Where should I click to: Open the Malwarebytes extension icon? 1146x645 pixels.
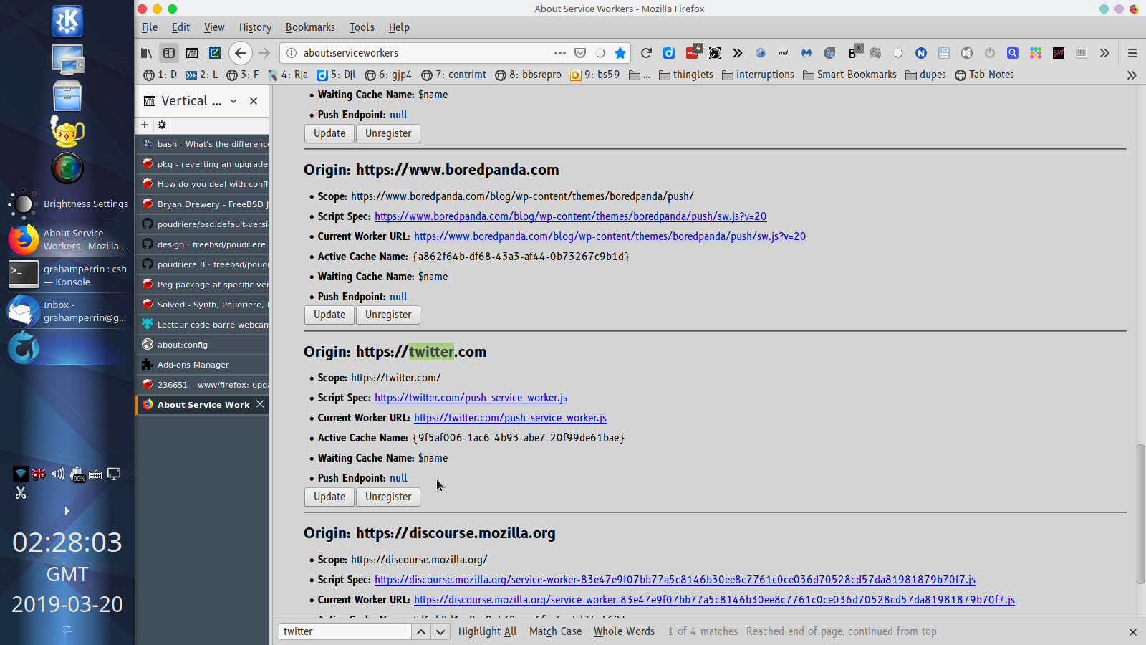click(806, 52)
